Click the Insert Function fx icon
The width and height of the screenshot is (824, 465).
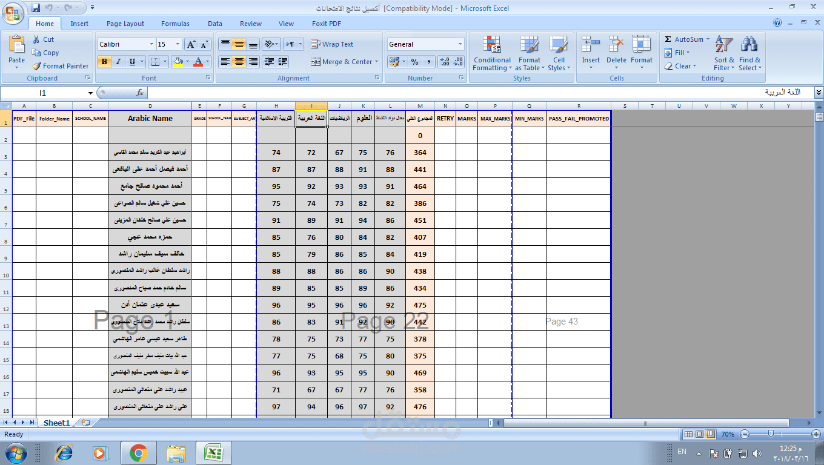click(140, 93)
